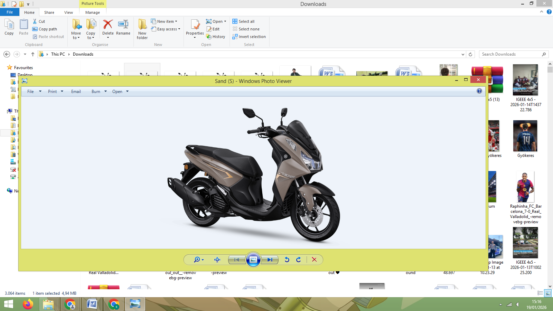This screenshot has width=553, height=311.
Task: Rotate picture clockwise in Photo Viewer
Action: 299,260
